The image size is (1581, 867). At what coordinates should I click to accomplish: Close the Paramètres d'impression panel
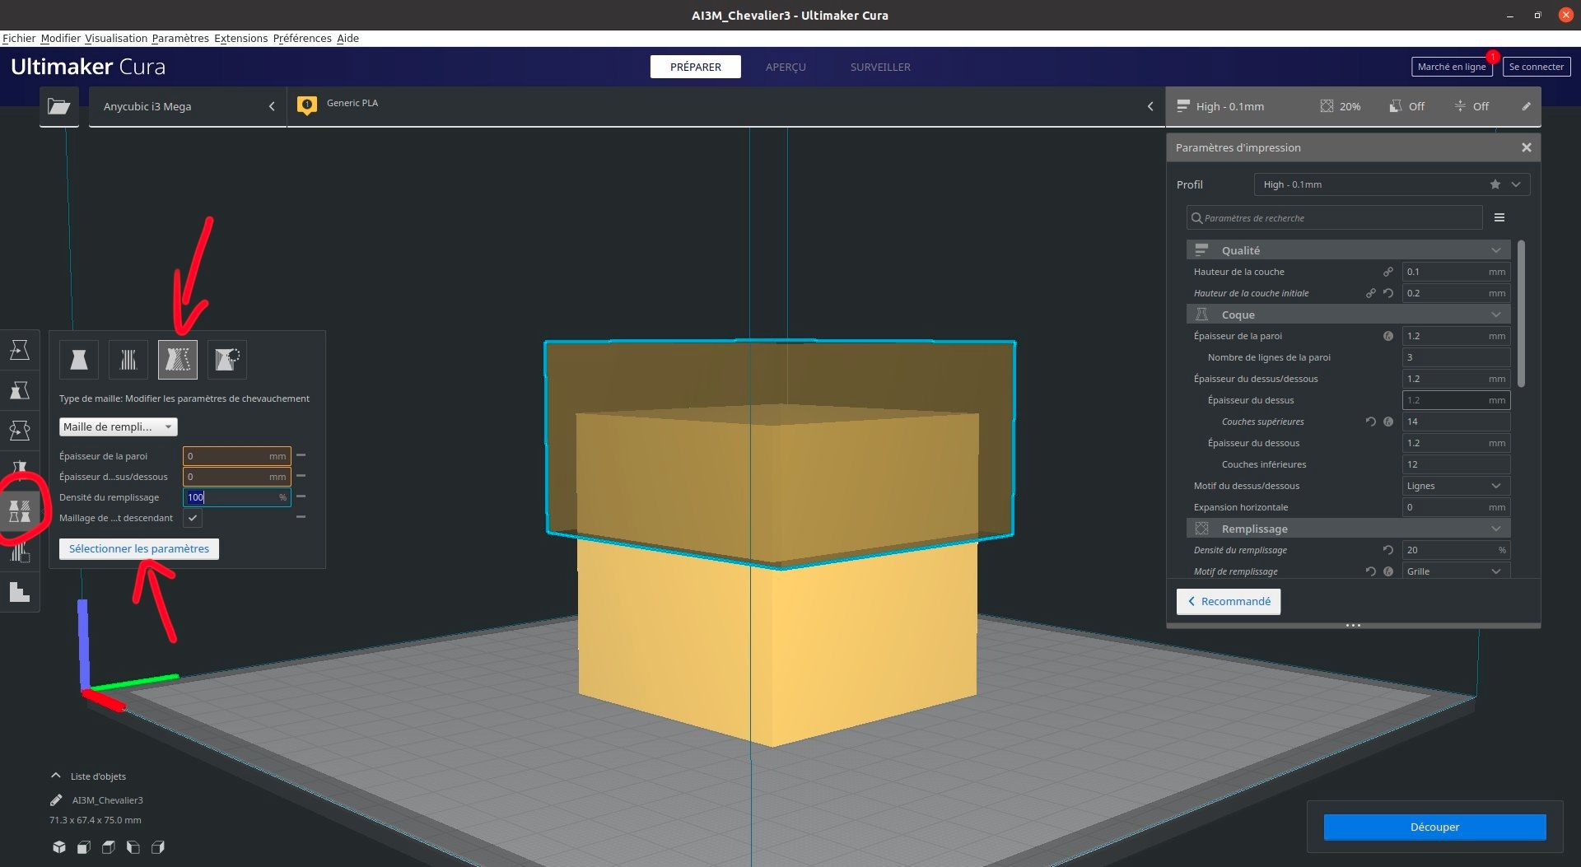1526,147
